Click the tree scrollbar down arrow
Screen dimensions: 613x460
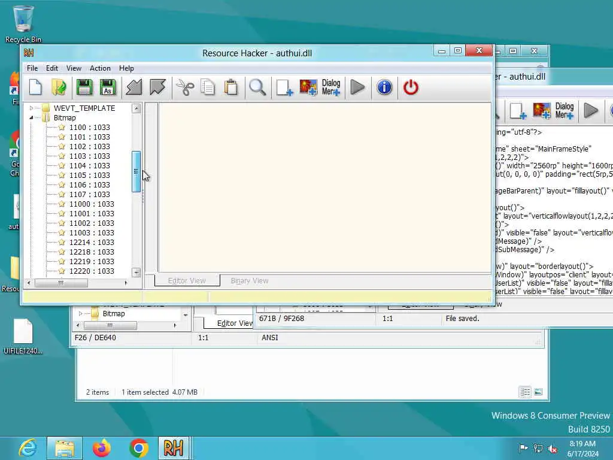pos(136,273)
